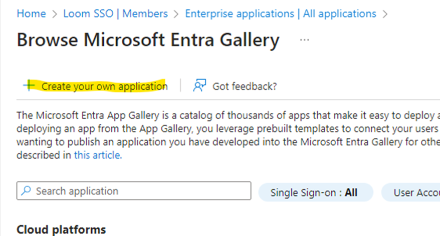Click the magnifier icon in search box

(26, 190)
